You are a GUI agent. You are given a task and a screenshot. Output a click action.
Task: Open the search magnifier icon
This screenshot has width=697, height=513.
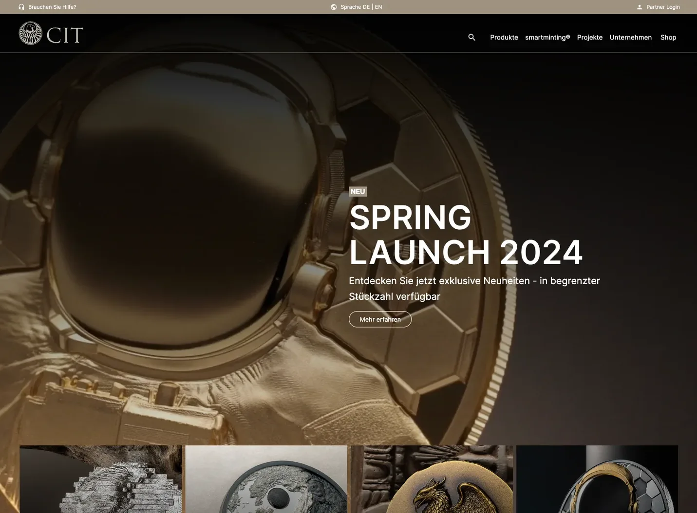point(471,37)
